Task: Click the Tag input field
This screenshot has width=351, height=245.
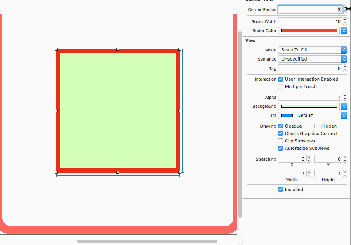Action: pyautogui.click(x=310, y=68)
